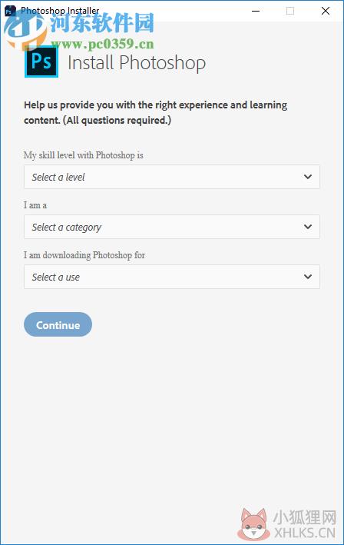The height and width of the screenshot is (545, 344).
Task: Click the "Photoshop Installer" title bar text
Action: tap(60, 11)
